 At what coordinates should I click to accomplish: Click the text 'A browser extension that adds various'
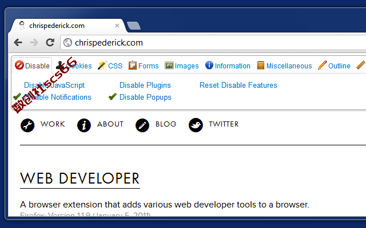click(x=97, y=205)
